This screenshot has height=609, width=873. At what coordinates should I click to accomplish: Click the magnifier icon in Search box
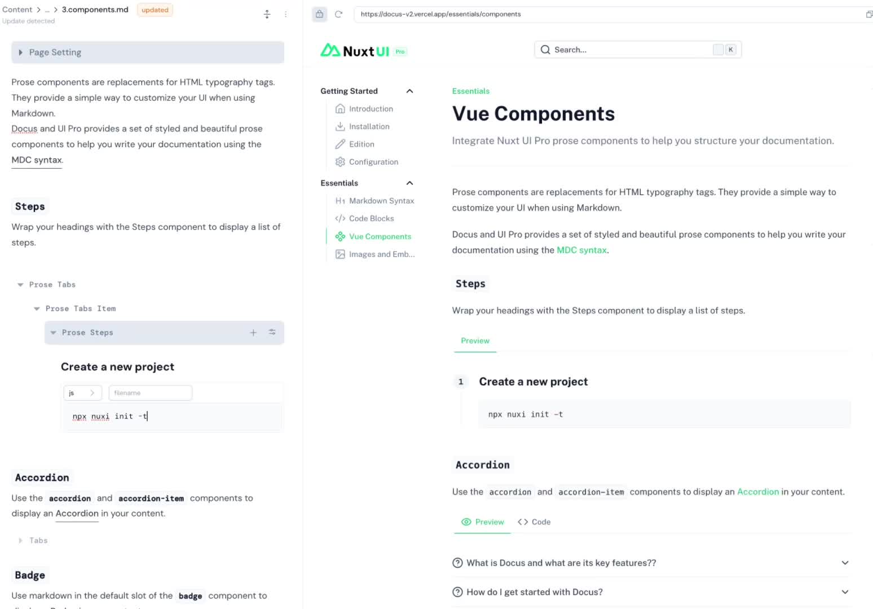(545, 50)
